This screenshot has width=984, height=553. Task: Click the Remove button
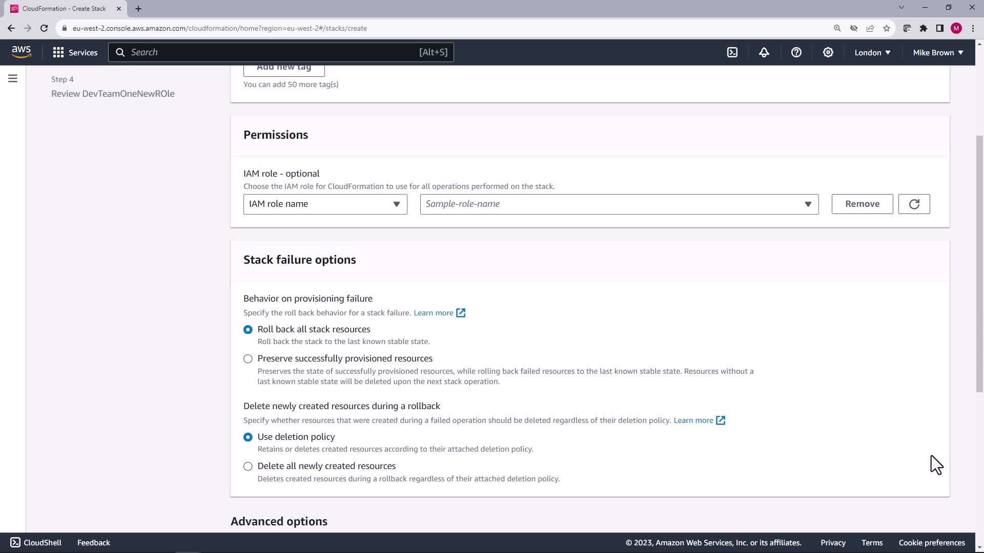pyautogui.click(x=862, y=204)
